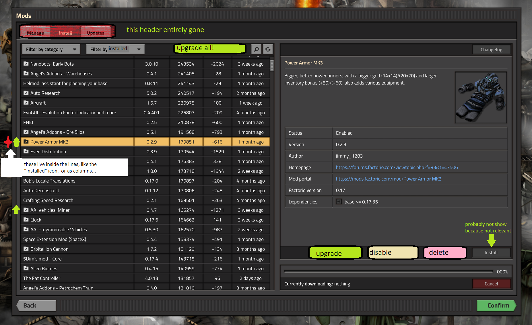The image size is (532, 325).
Task: Click '1 week ago' in Aircraft row
Action: click(251, 103)
